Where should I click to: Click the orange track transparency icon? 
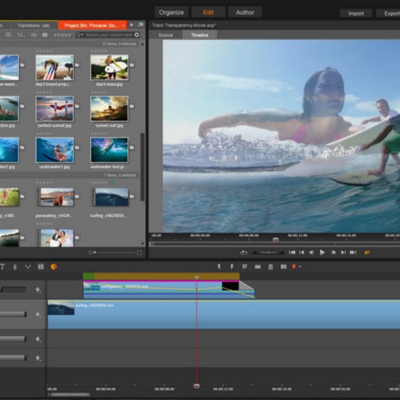coord(54,267)
